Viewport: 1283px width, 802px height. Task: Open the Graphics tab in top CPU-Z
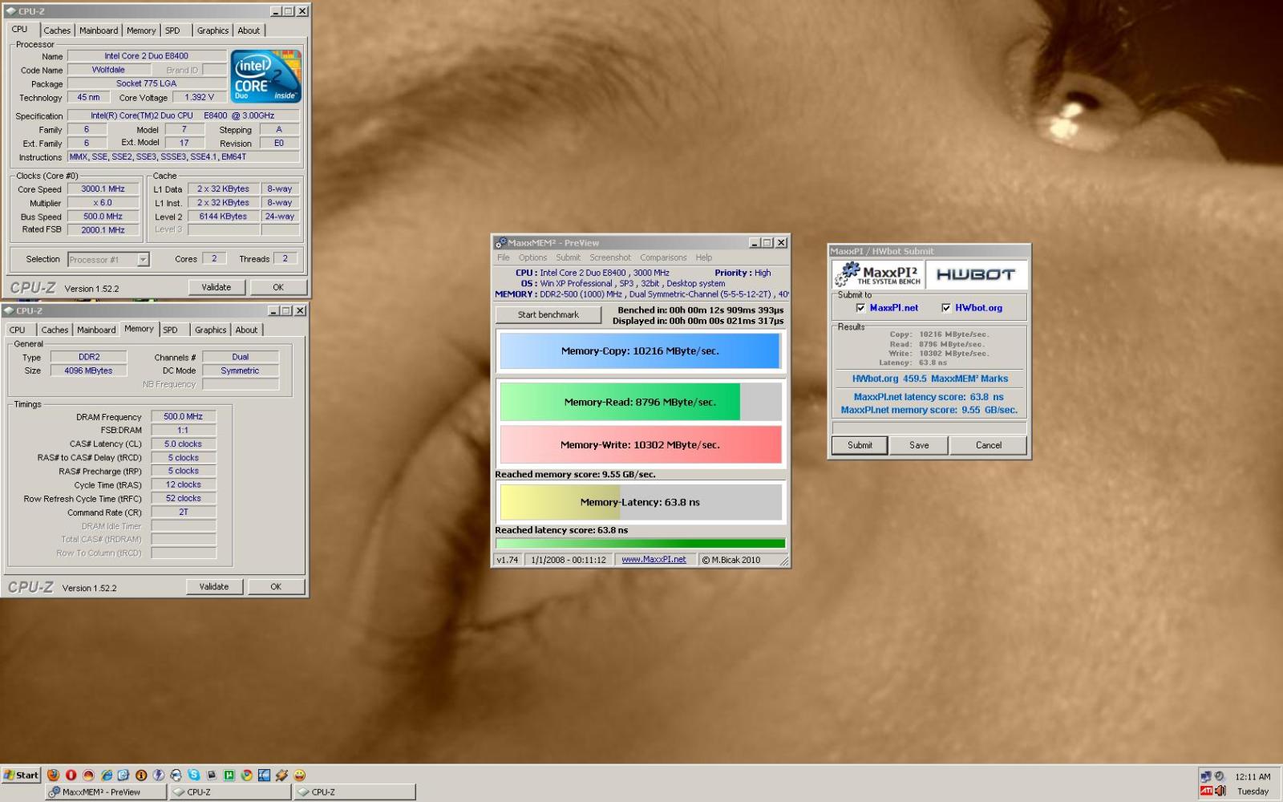[x=212, y=30]
